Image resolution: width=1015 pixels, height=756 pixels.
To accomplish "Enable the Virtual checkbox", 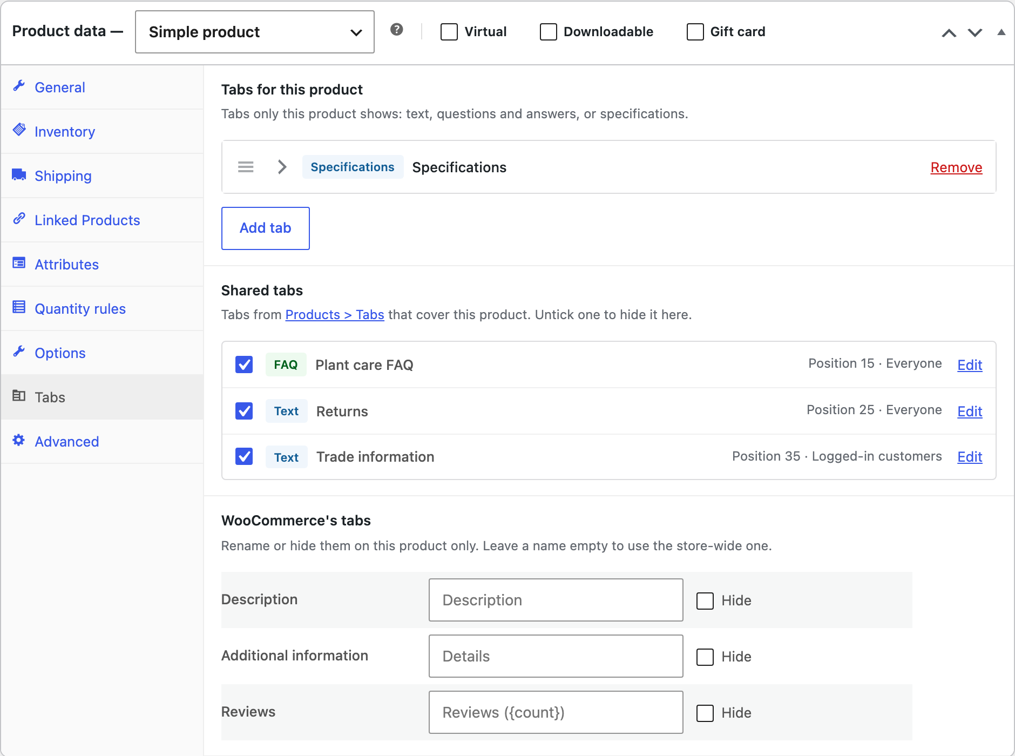I will coord(449,32).
